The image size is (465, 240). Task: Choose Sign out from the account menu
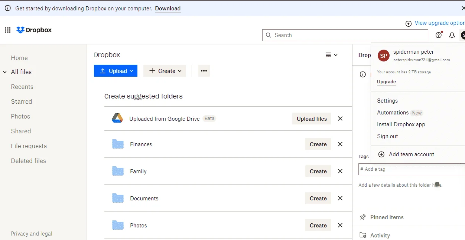[387, 136]
